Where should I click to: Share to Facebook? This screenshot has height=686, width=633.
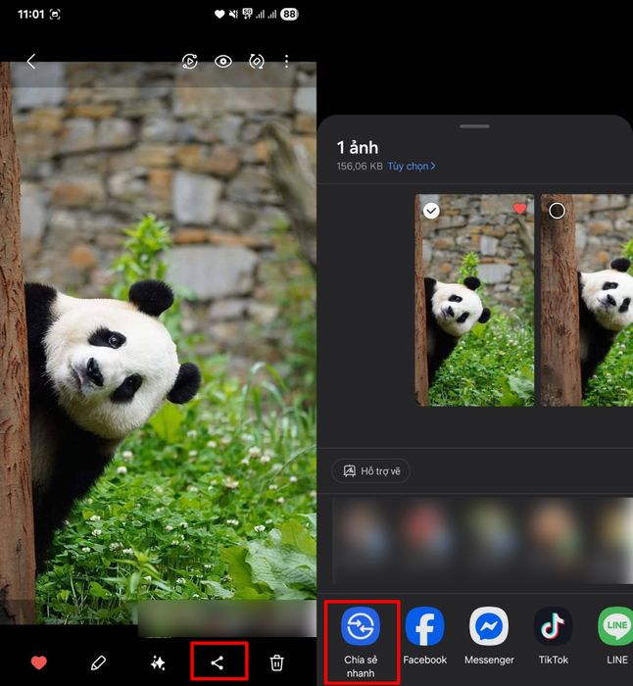point(424,636)
